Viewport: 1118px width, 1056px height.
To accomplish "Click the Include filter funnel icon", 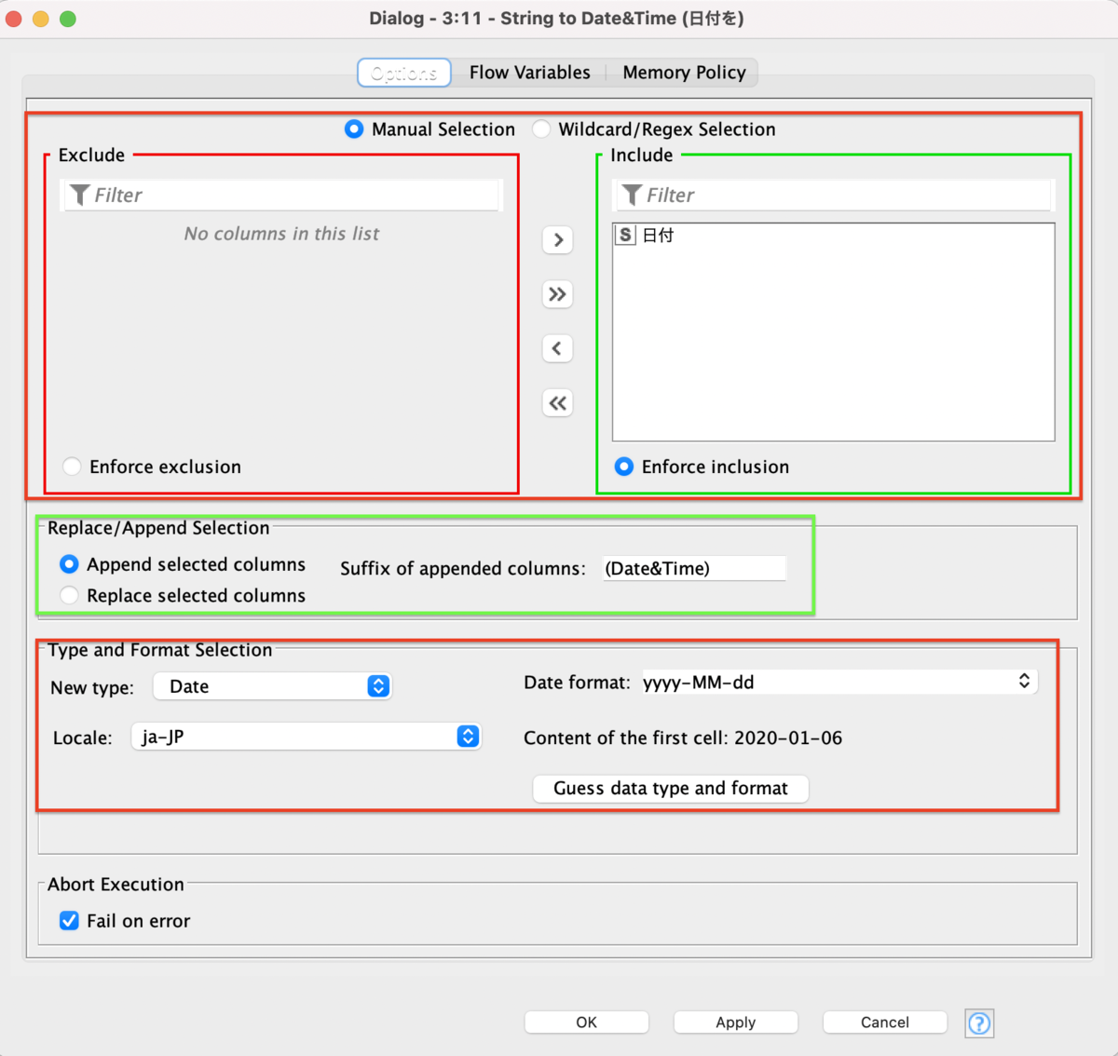I will pos(632,195).
